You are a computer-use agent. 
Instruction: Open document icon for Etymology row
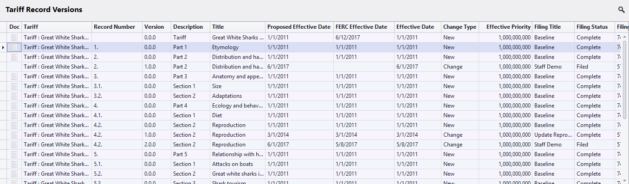tap(14, 47)
